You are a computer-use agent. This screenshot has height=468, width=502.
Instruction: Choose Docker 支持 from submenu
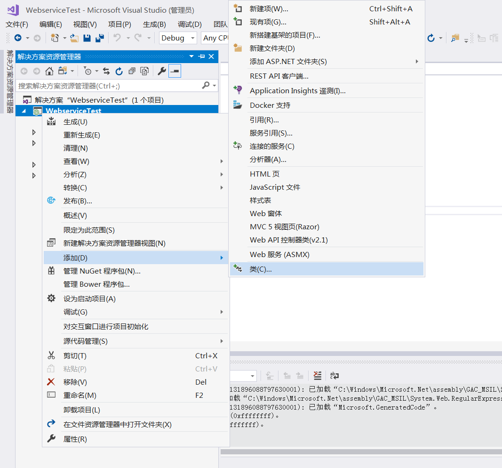point(327,105)
